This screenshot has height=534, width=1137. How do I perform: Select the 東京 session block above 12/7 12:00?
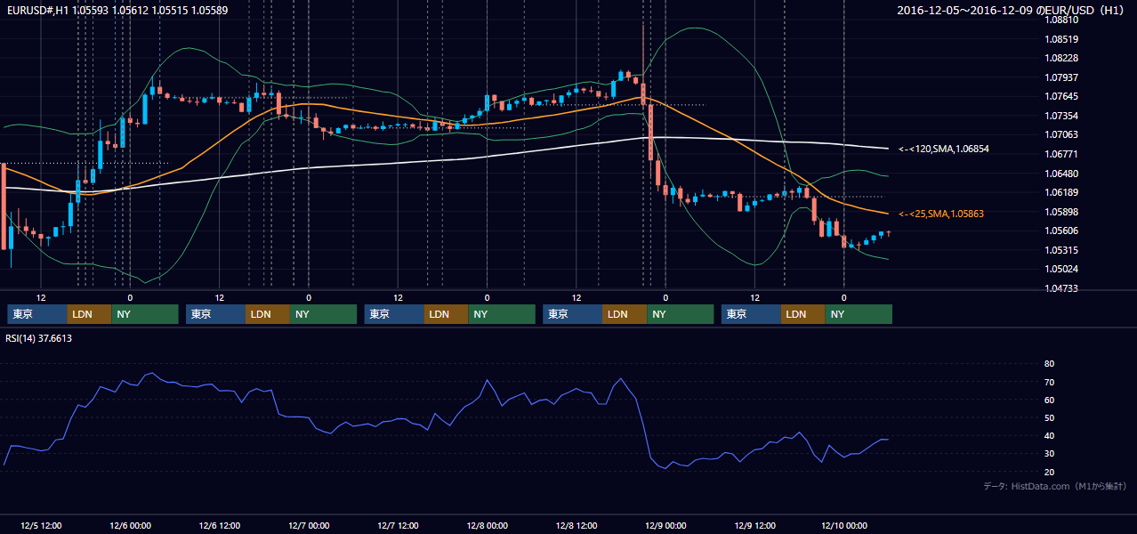(x=394, y=314)
